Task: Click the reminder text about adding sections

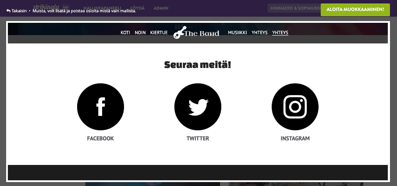Action: [84, 11]
